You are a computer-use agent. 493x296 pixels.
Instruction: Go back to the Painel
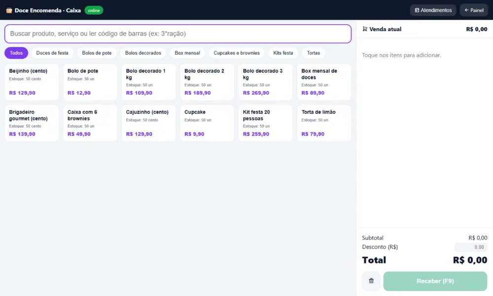(474, 10)
